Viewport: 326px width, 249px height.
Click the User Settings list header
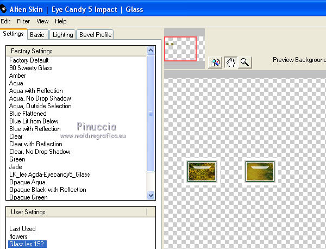pyautogui.click(x=76, y=212)
